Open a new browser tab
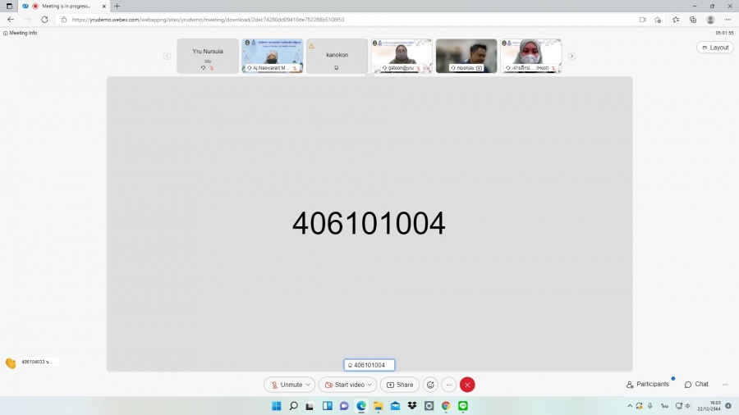739x415 pixels. pos(117,6)
